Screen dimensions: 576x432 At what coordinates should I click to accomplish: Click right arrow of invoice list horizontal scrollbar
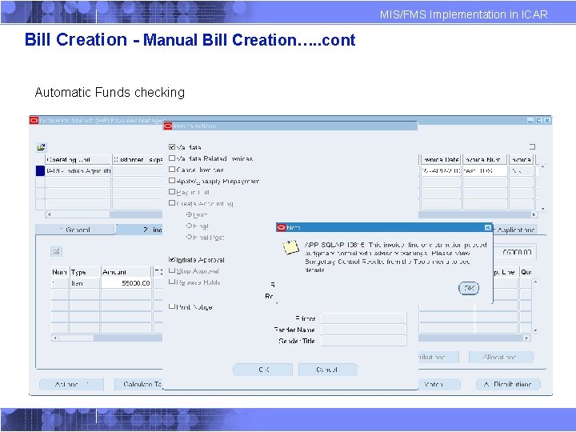click(x=534, y=214)
